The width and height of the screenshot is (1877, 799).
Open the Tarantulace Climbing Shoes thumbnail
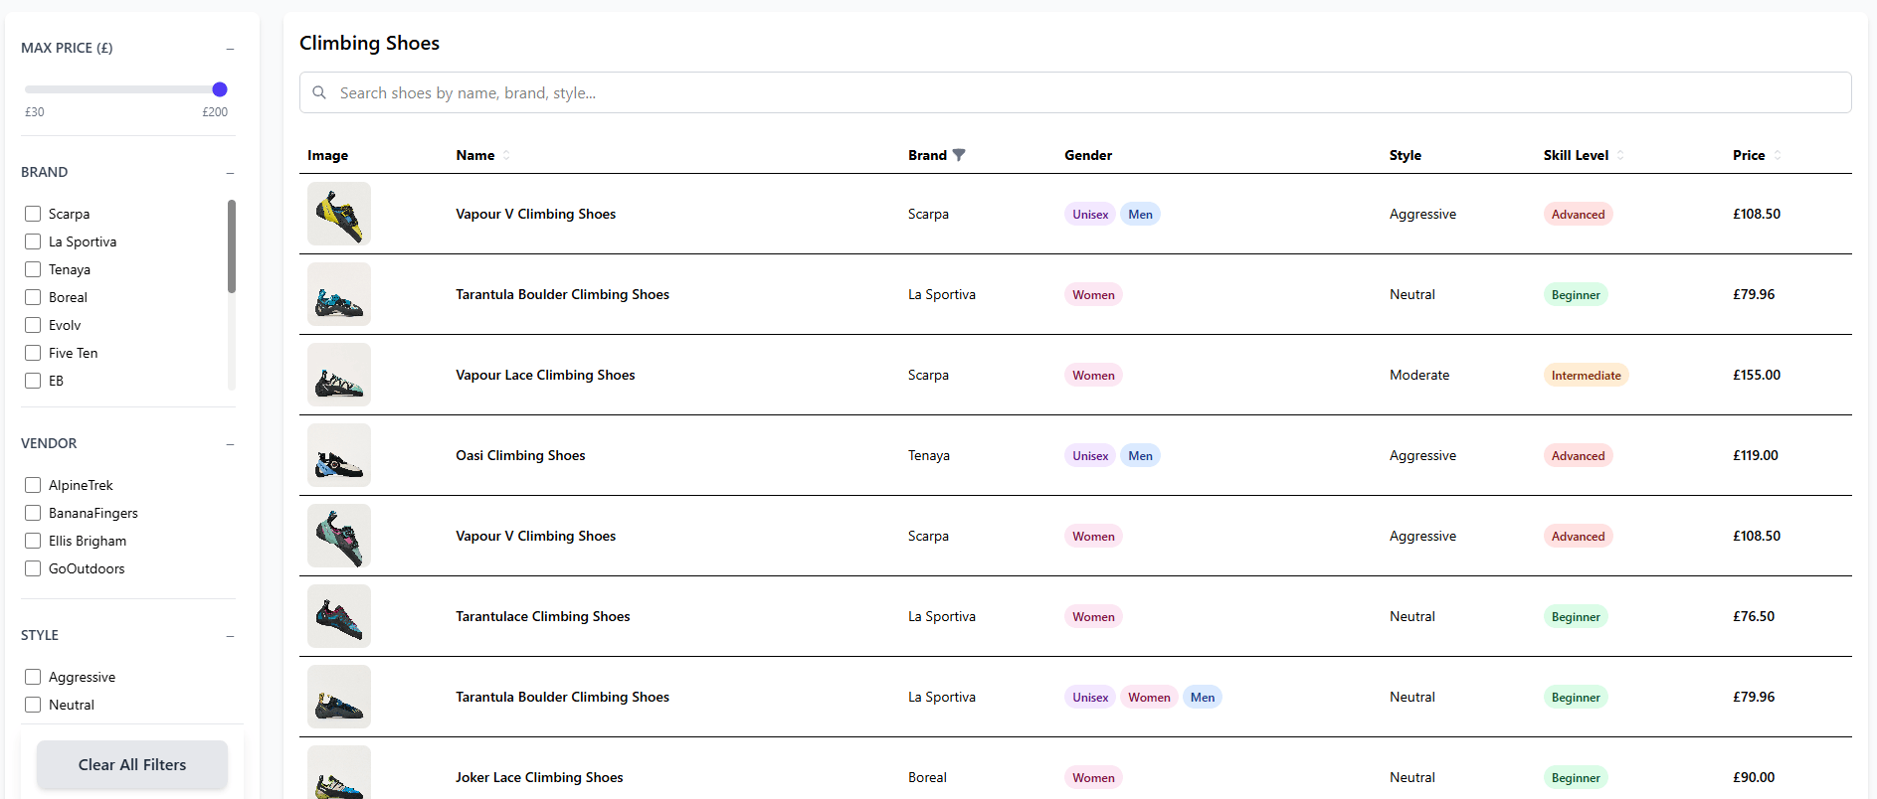[x=339, y=616]
